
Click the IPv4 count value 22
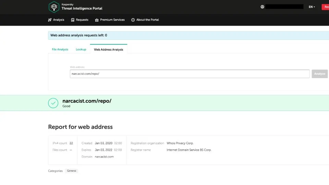[x=71, y=143]
